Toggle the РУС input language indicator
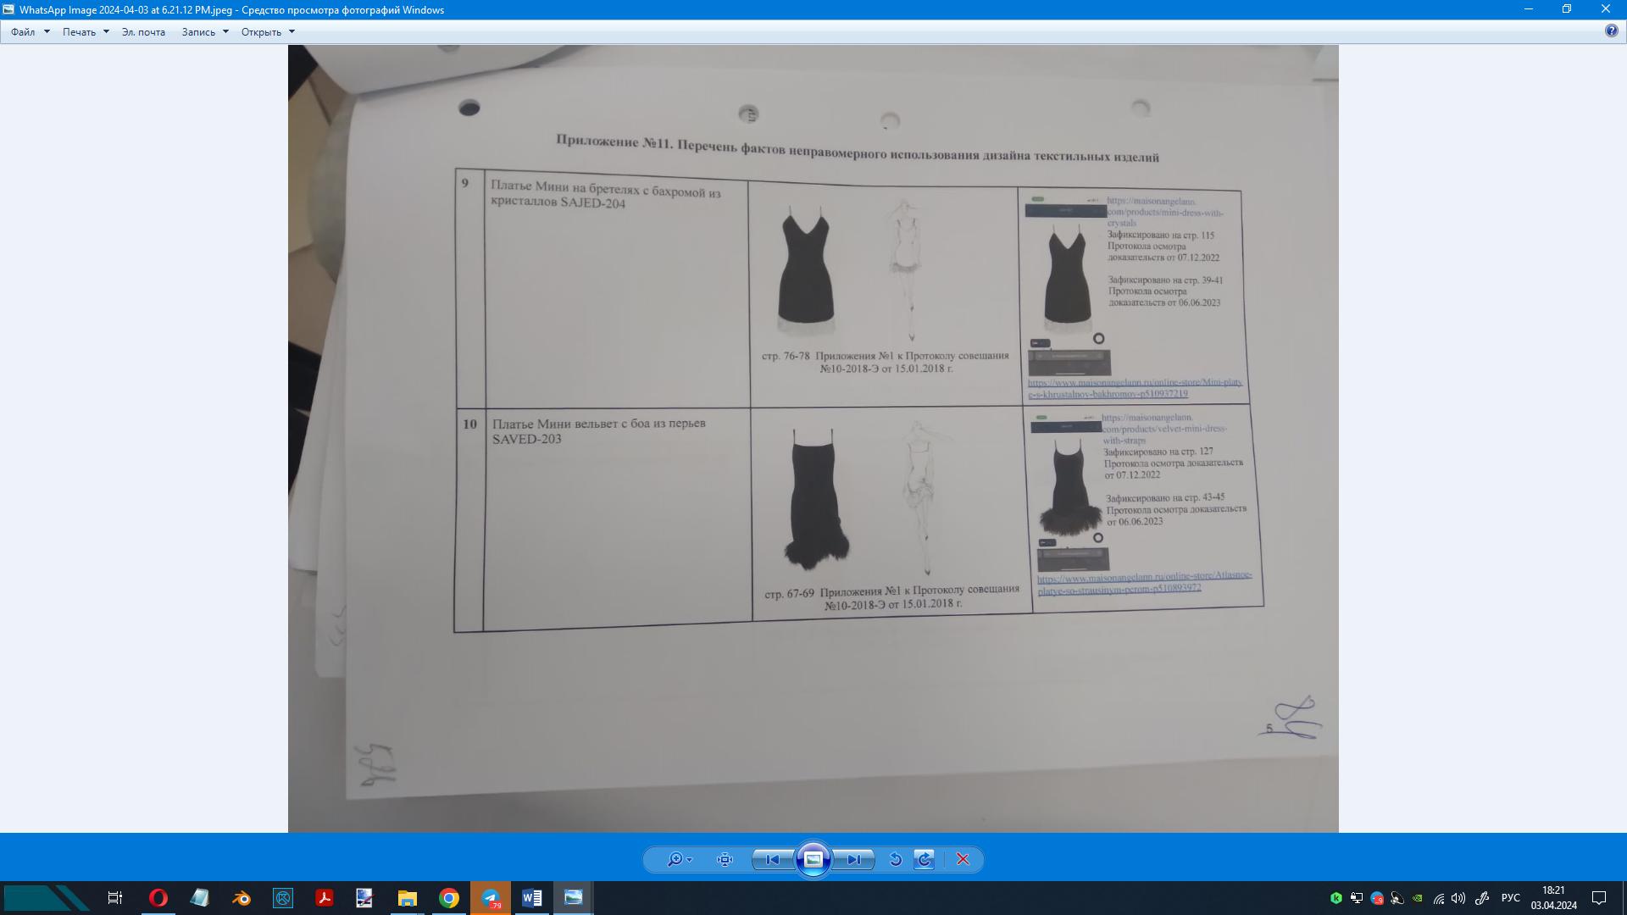 (1510, 898)
